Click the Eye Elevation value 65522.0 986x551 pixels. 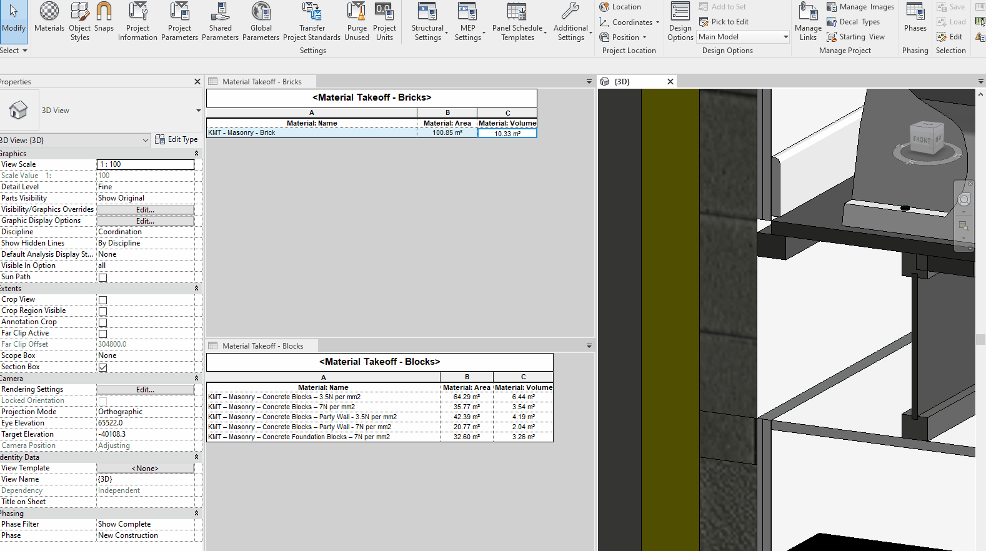coord(146,423)
